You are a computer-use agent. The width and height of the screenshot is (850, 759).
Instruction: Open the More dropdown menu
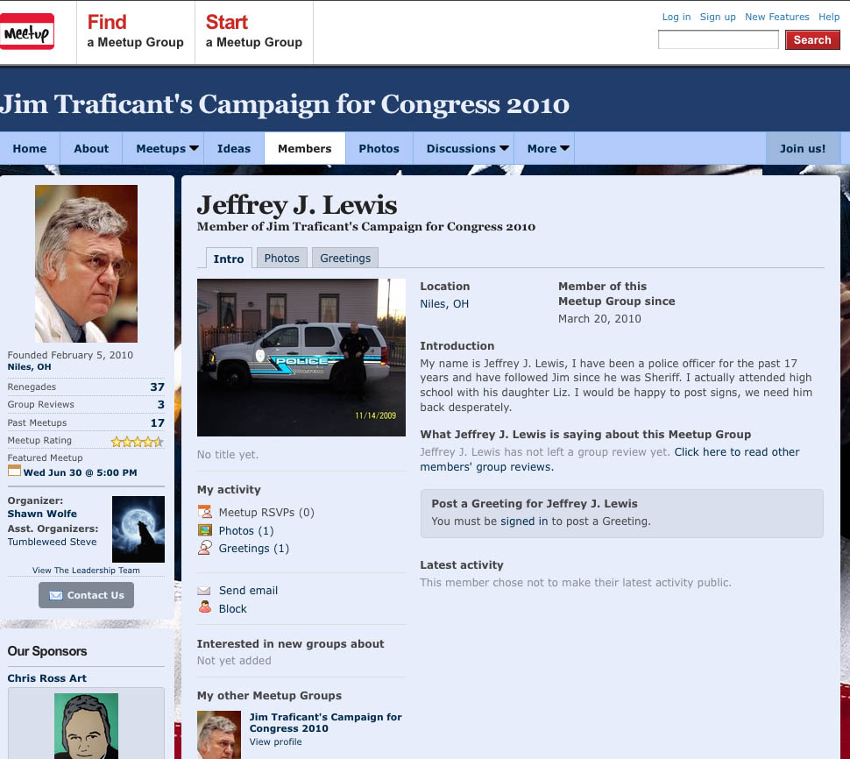549,149
